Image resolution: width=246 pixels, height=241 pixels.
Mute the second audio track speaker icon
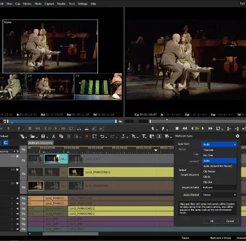[17, 204]
